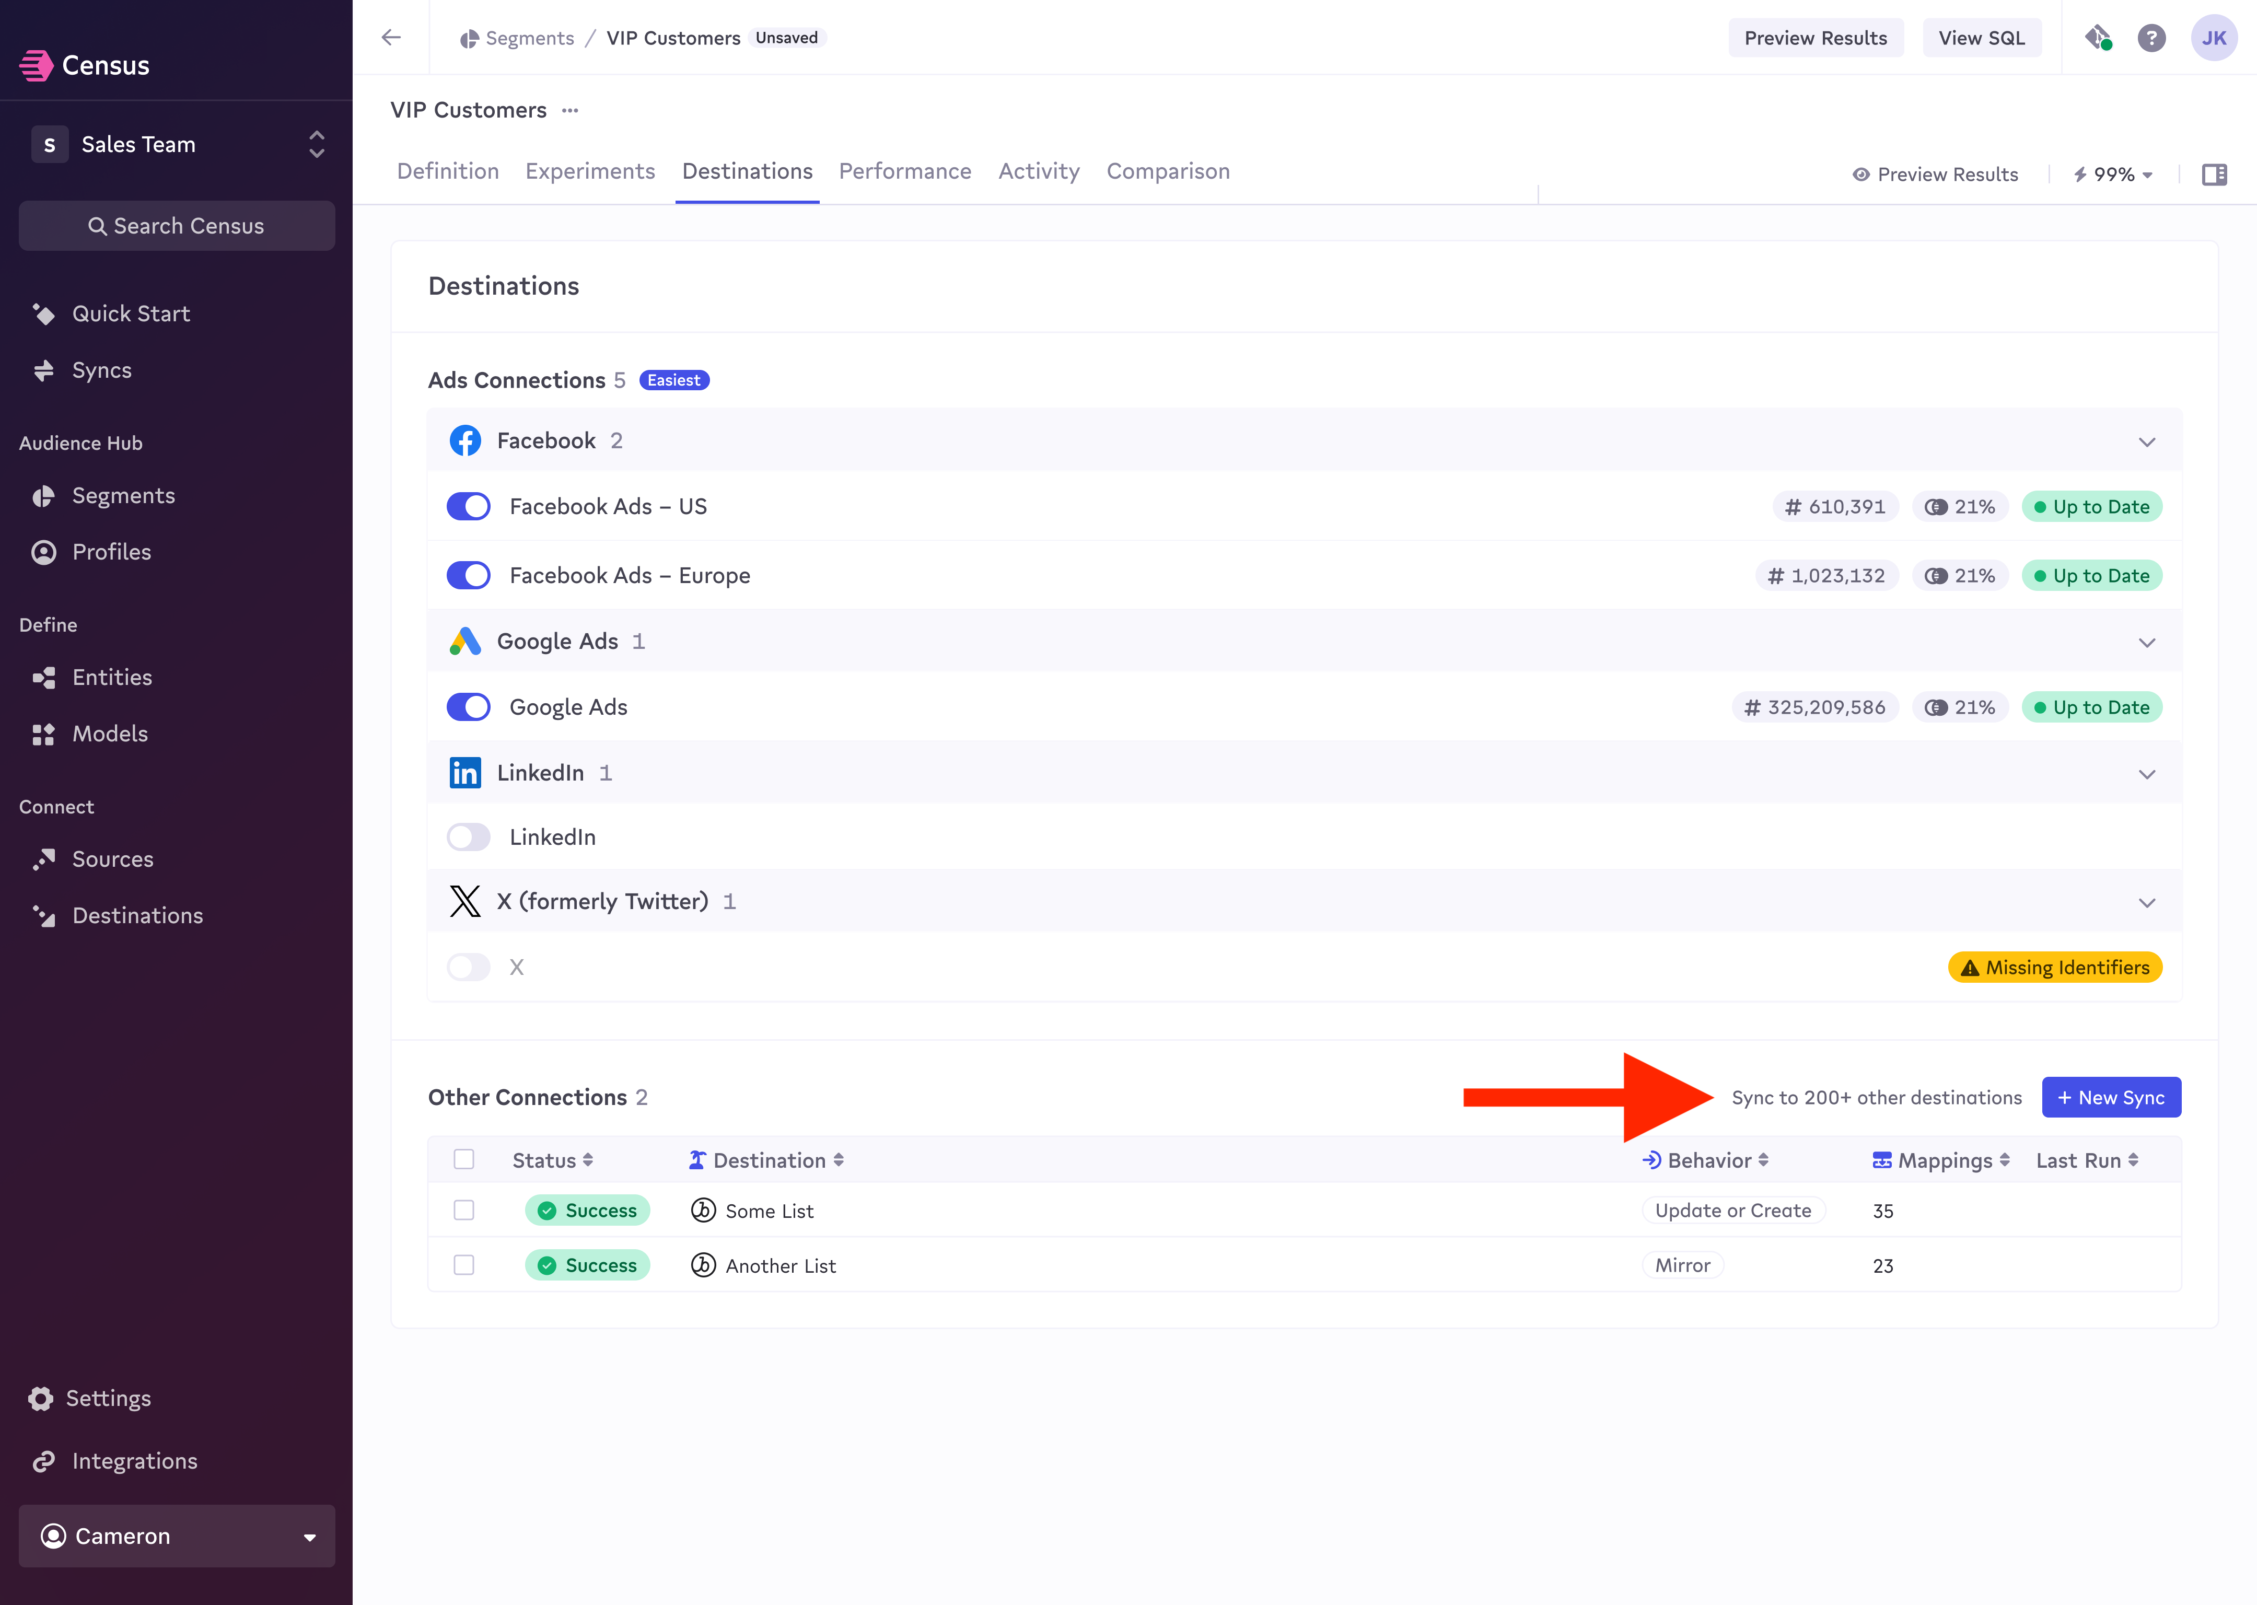Click the Settings gear in sidebar
This screenshot has width=2257, height=1605.
click(x=41, y=1399)
